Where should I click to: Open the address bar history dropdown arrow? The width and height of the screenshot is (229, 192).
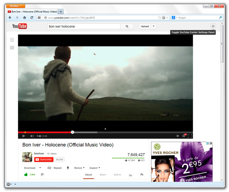(167, 18)
